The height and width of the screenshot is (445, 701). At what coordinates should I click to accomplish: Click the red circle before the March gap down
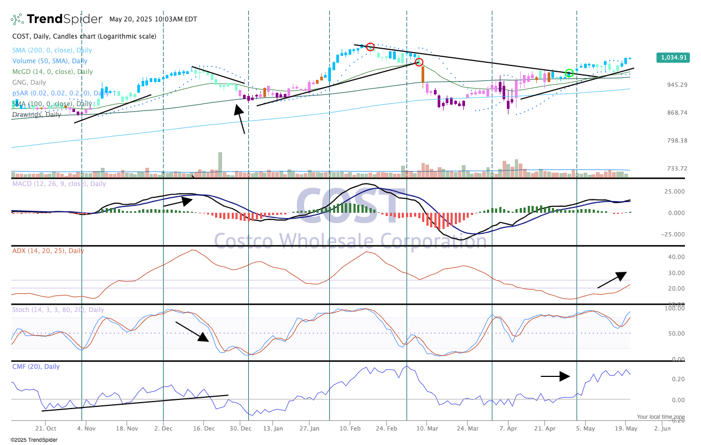pyautogui.click(x=419, y=62)
